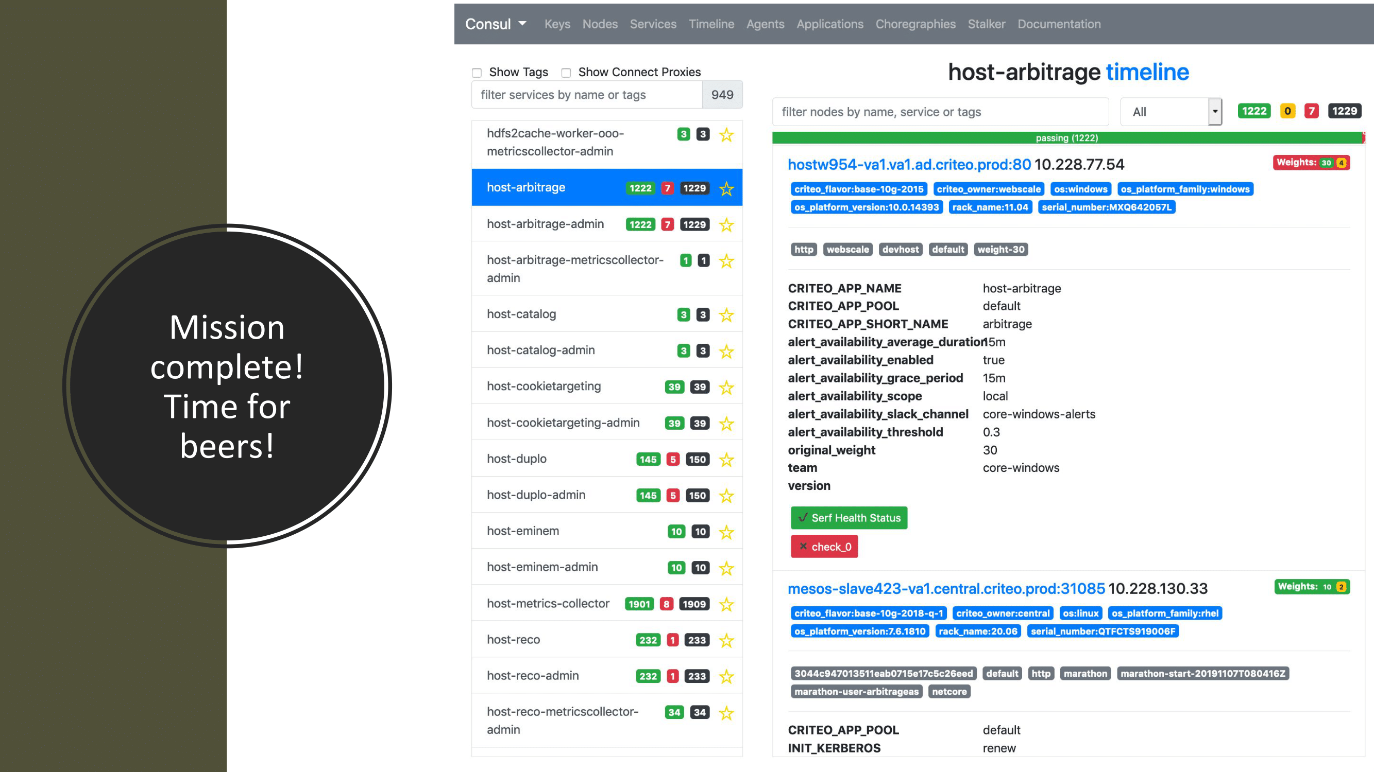Click the failing check_0 button
The image size is (1374, 772).
pyautogui.click(x=824, y=547)
